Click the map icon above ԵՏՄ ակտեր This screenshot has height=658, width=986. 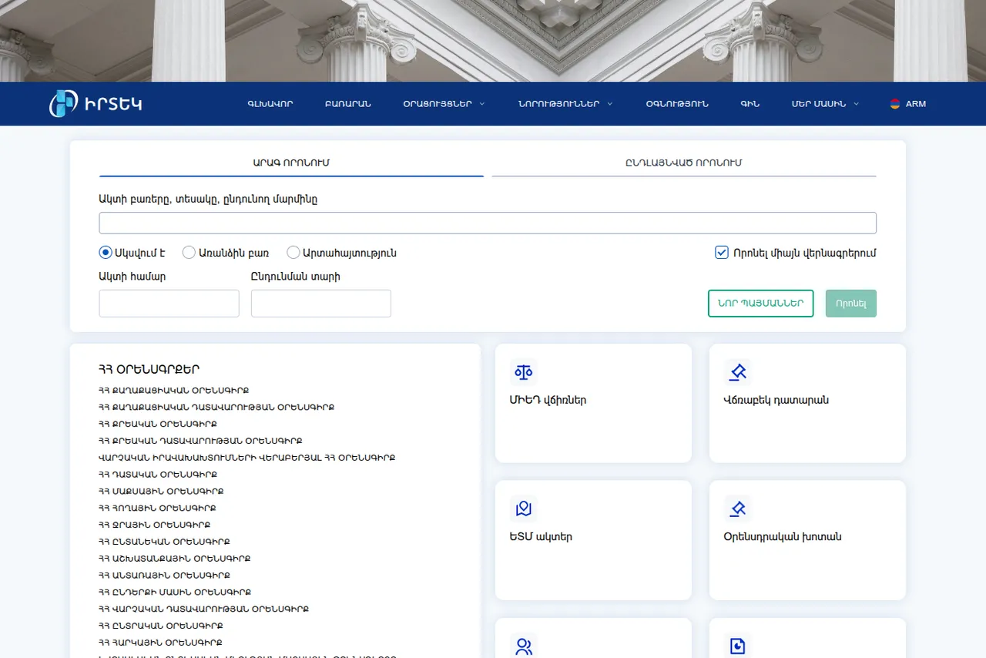(524, 509)
